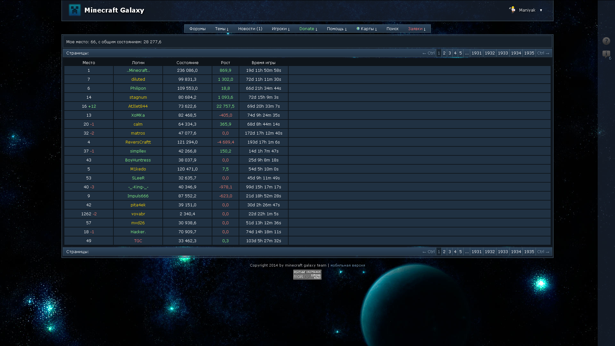
Task: Click the Maniyak user avatar icon
Action: pyautogui.click(x=512, y=10)
